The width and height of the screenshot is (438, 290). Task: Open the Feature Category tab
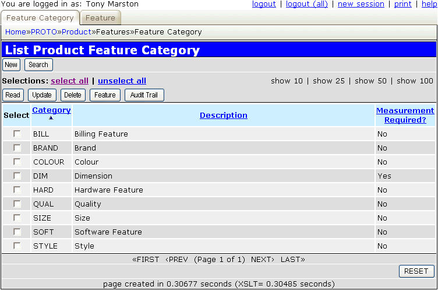pos(40,18)
